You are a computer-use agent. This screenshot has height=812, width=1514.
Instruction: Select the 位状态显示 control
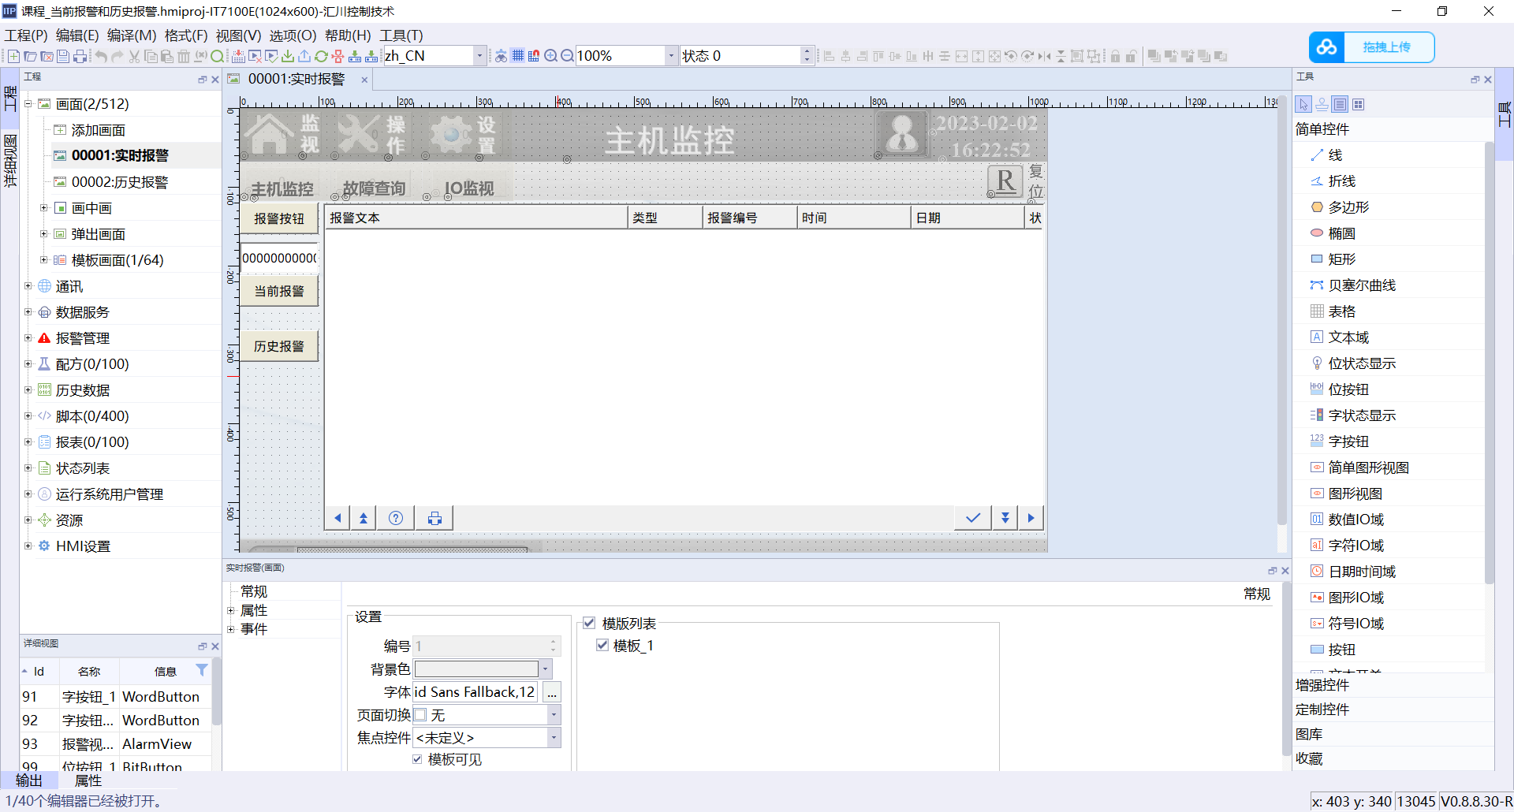tap(1362, 363)
